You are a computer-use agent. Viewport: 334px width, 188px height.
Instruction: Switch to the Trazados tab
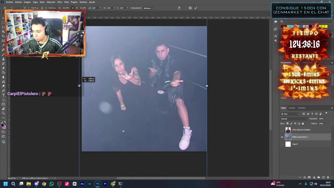[302, 108]
